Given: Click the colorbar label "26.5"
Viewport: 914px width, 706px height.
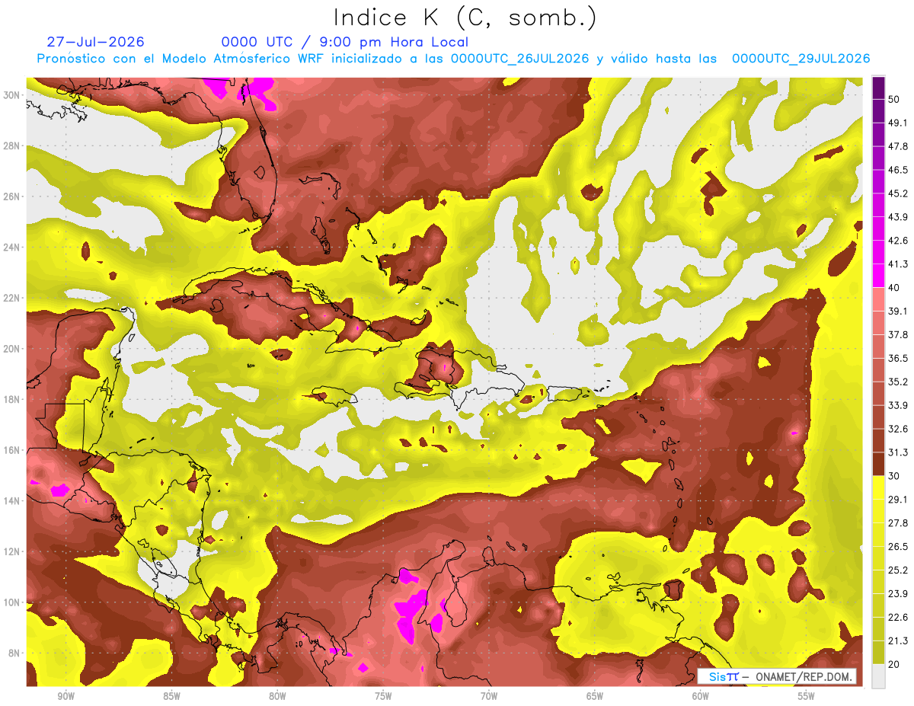Looking at the screenshot, I should tap(897, 547).
